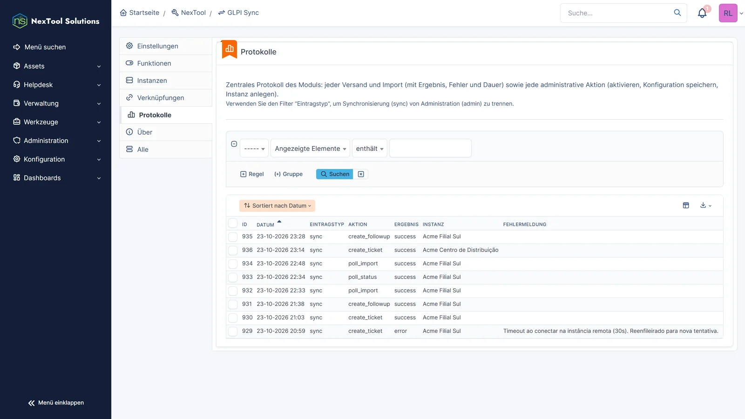Add a Regel search rule
The image size is (745, 419).
[252, 174]
